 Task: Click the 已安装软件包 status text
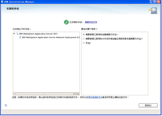[x=76, y=22]
